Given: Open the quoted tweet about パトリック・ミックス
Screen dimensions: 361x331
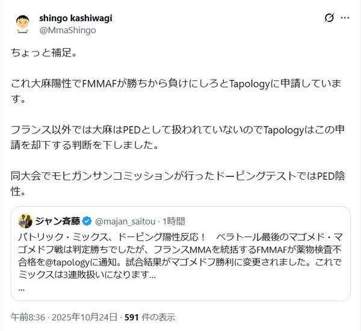Looking at the screenshot, I should [x=180, y=254].
